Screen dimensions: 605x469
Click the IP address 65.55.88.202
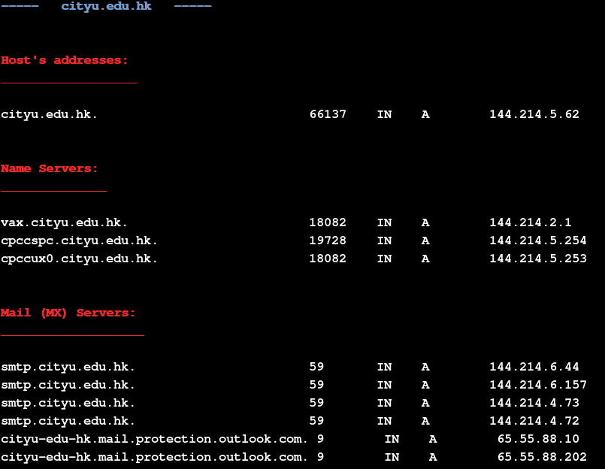point(542,457)
